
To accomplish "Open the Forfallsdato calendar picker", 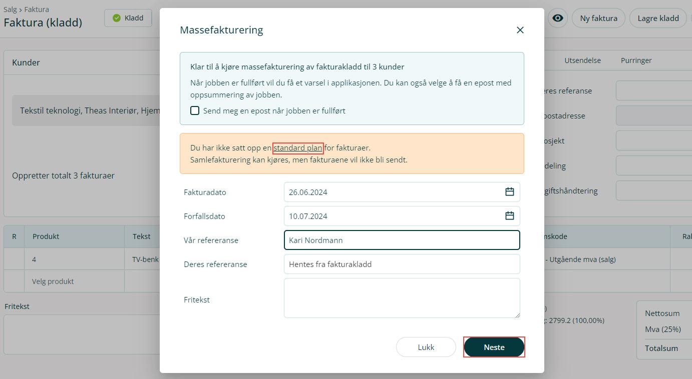I will point(509,216).
